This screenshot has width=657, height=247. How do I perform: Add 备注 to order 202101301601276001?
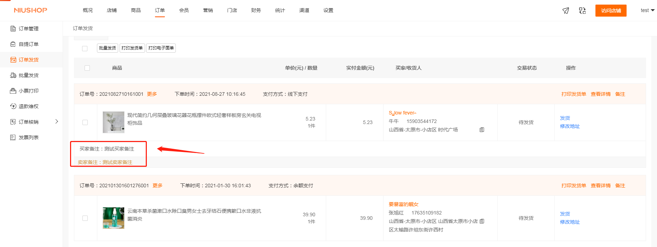click(x=620, y=186)
